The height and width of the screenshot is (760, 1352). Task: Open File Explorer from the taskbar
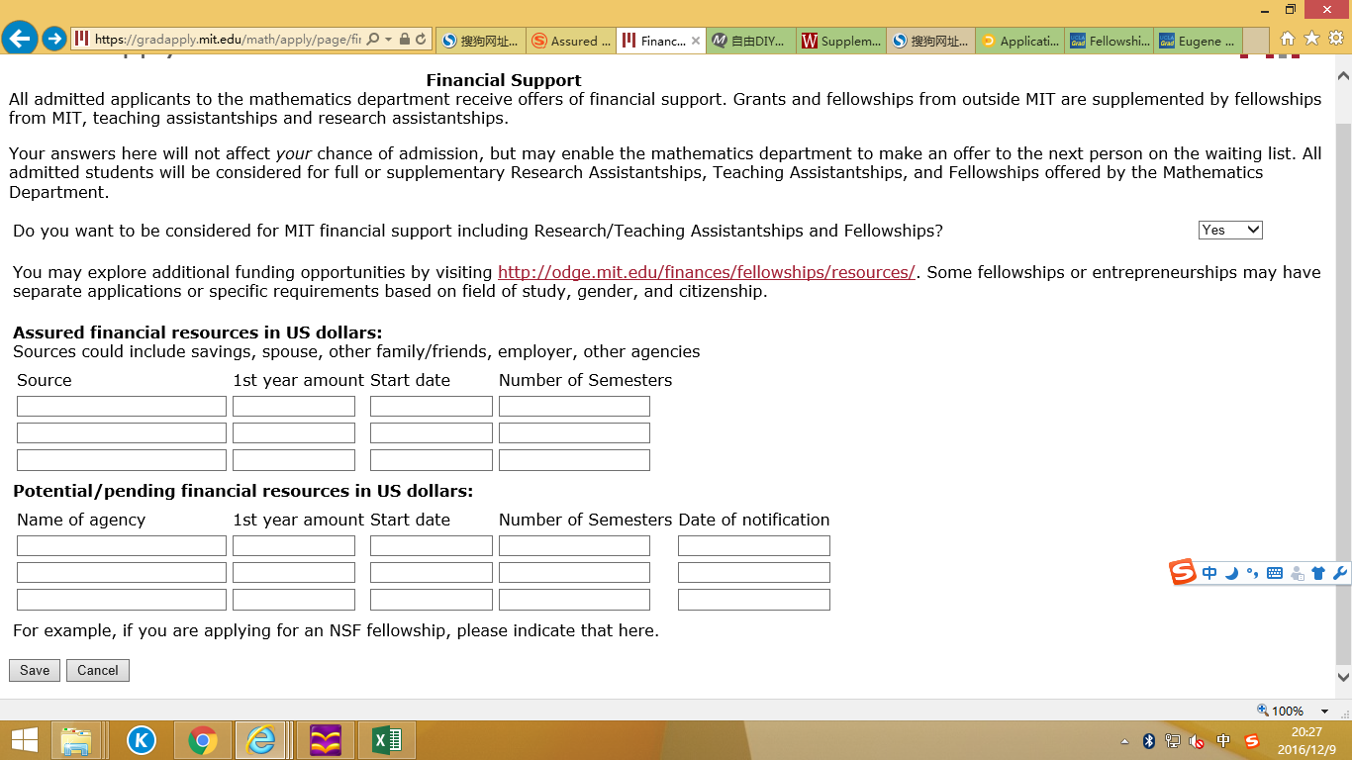click(x=76, y=740)
